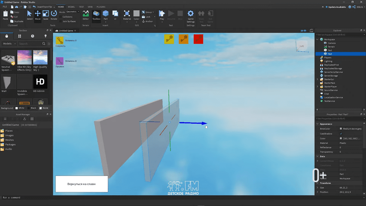Toggle the CastShadow checkbox
This screenshot has width=366, height=206.
(x=341, y=134)
